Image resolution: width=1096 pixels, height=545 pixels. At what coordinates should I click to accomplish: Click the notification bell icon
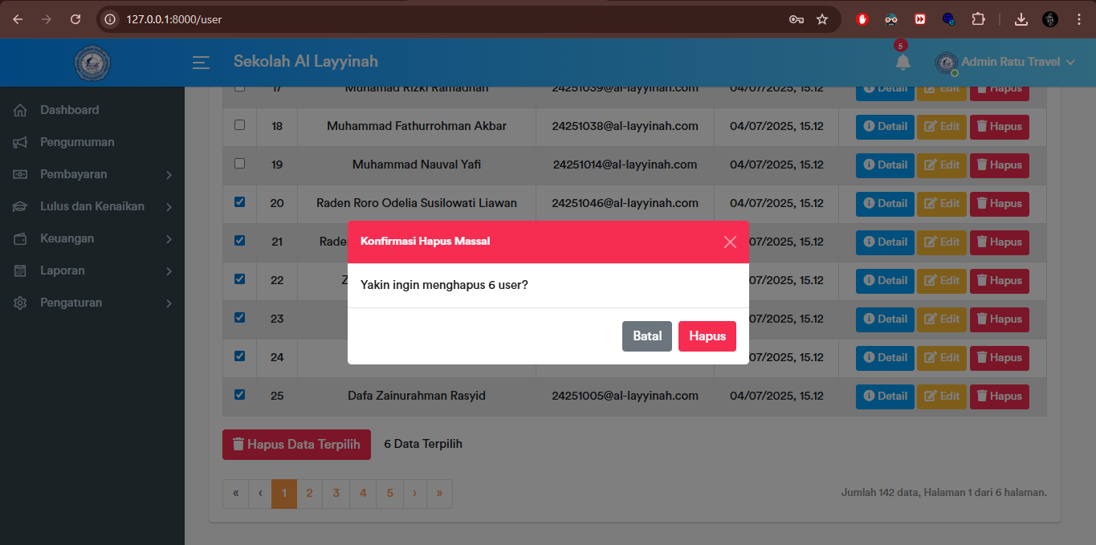[x=902, y=62]
